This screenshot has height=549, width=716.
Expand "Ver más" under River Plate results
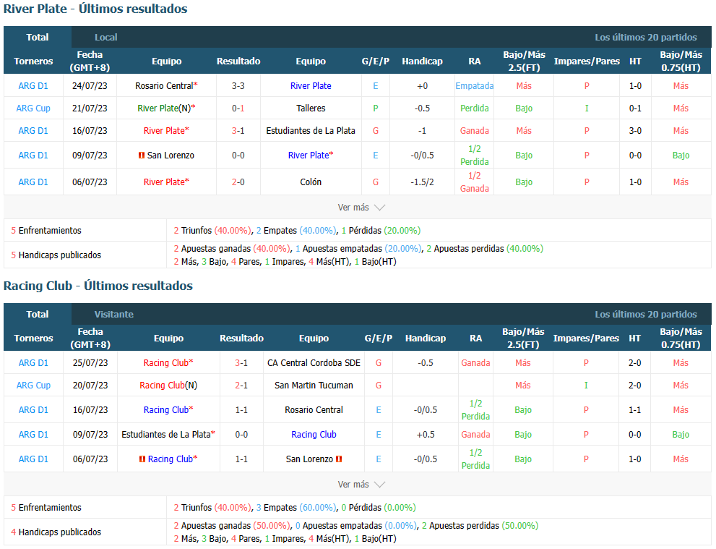coord(361,208)
